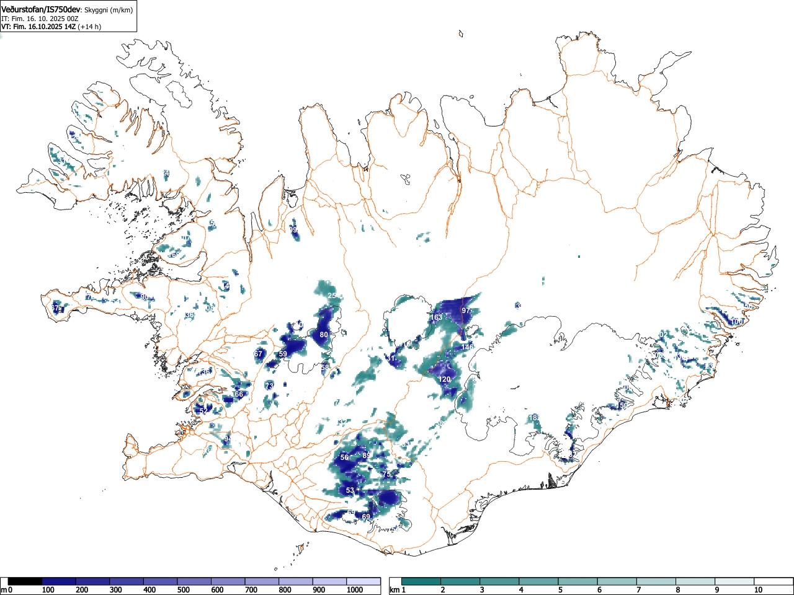
Task: Select the darkest teal 1–2 km swatch
Action: [422, 581]
